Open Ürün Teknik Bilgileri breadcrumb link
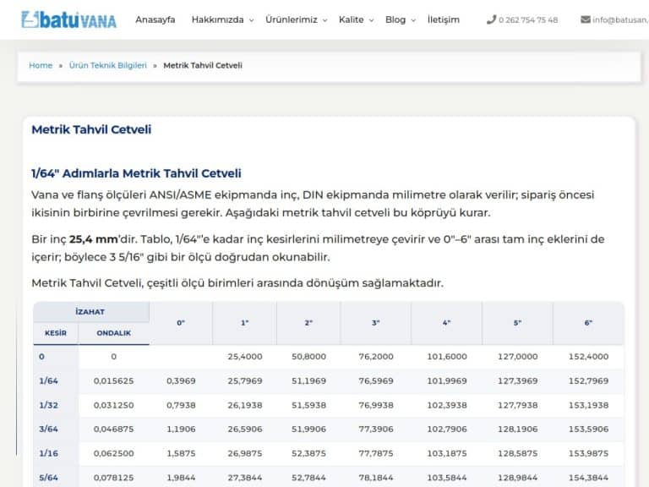Image resolution: width=649 pixels, height=487 pixels. pos(107,65)
